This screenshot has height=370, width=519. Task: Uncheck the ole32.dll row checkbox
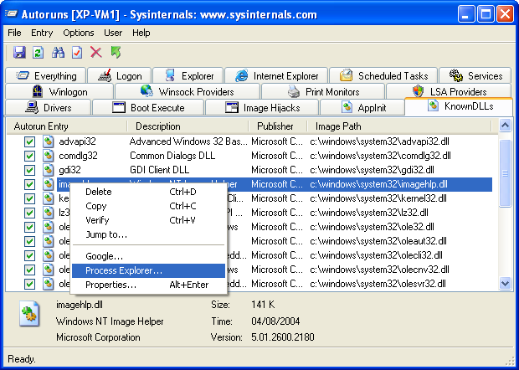click(x=30, y=228)
